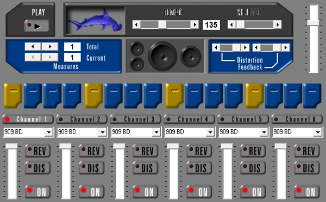
Task: Enable REV on Channel 3
Action: coord(145,150)
